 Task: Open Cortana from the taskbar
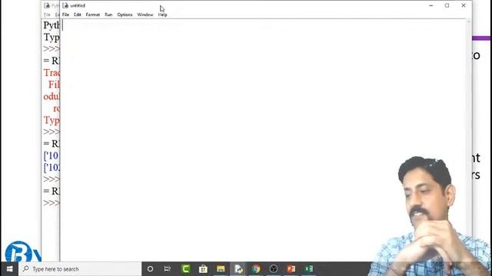(151, 269)
